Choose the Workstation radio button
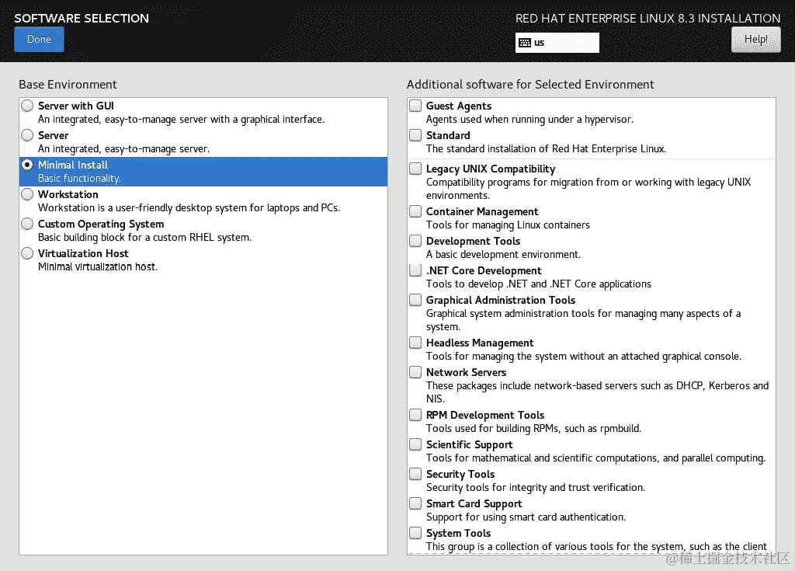Screen dimensions: 795x571 28,195
